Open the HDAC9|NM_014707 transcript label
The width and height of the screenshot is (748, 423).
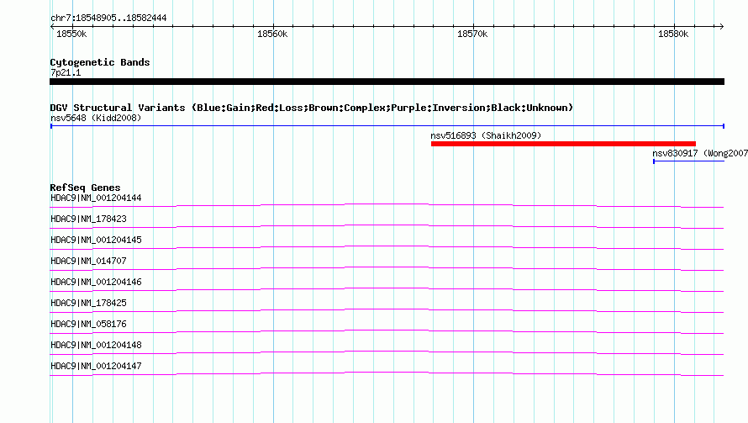coord(89,261)
